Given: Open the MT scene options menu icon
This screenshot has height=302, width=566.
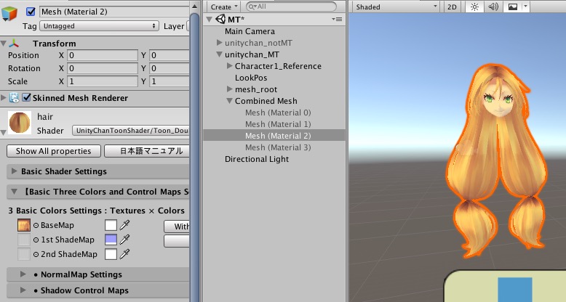Looking at the screenshot, I should (x=337, y=19).
